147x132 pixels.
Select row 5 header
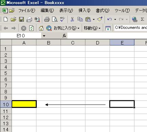coord(6,73)
